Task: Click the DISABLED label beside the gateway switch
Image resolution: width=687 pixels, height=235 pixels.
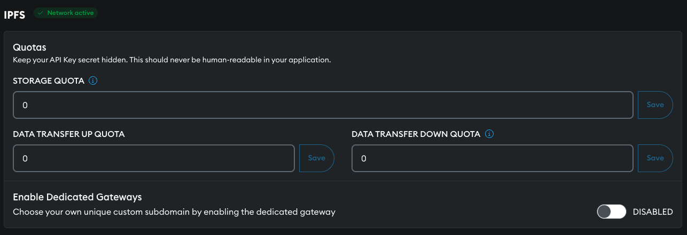Action: point(653,212)
